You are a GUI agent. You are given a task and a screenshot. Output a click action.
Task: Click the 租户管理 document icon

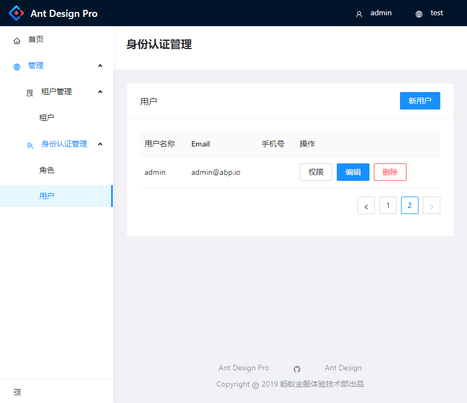(30, 93)
